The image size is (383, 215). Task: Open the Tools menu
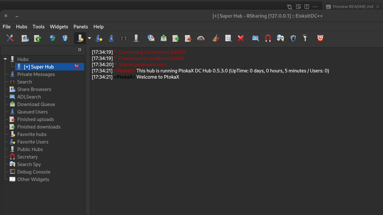point(39,27)
